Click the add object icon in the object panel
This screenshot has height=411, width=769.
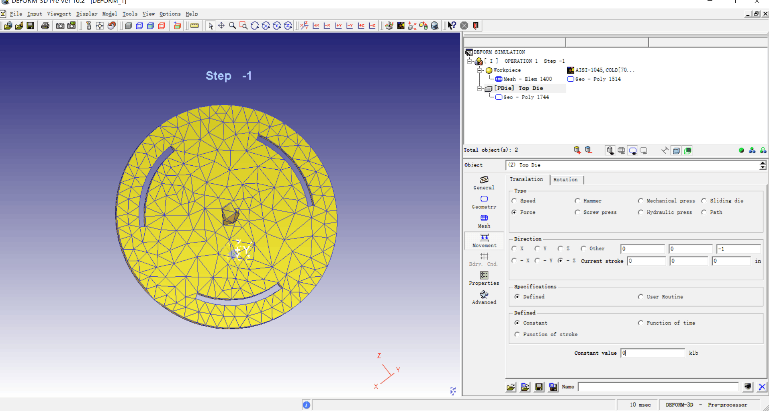pyautogui.click(x=577, y=150)
